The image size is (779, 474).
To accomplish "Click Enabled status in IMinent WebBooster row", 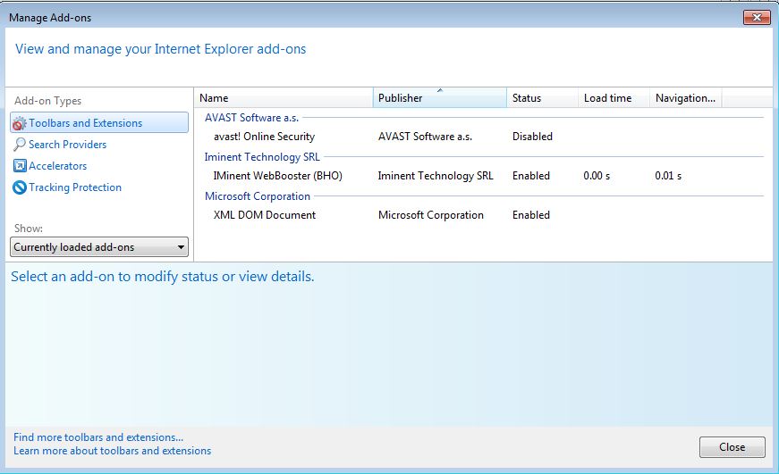I will (531, 176).
